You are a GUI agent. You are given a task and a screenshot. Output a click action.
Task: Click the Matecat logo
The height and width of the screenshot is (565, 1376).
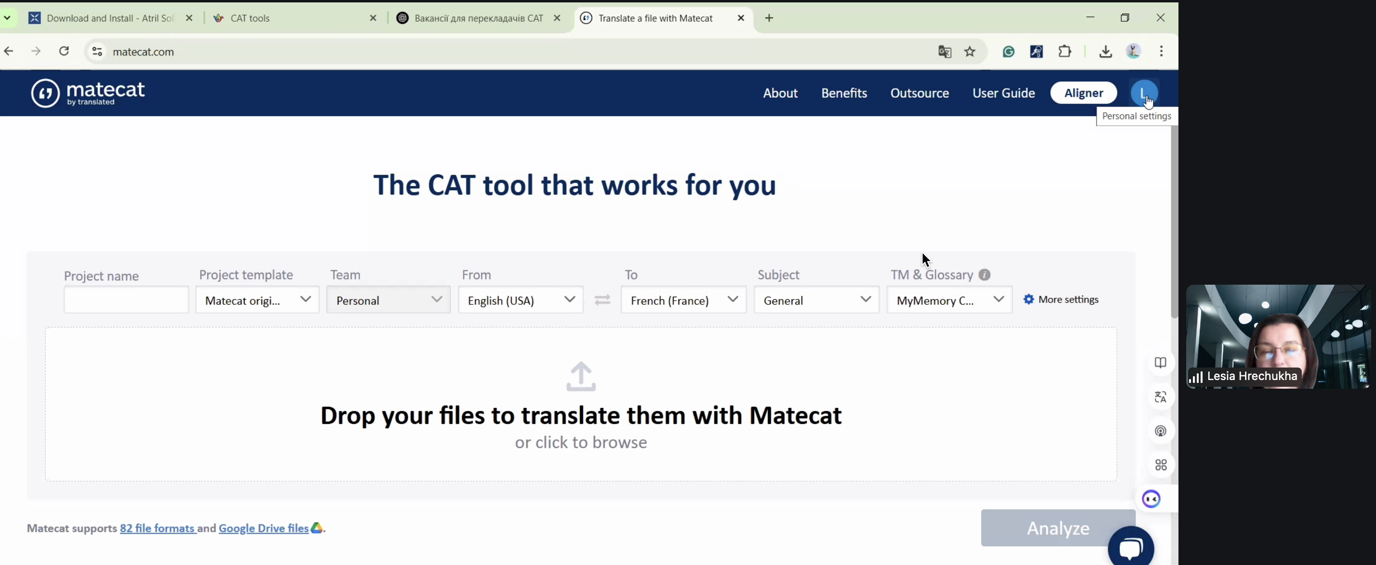click(x=88, y=93)
